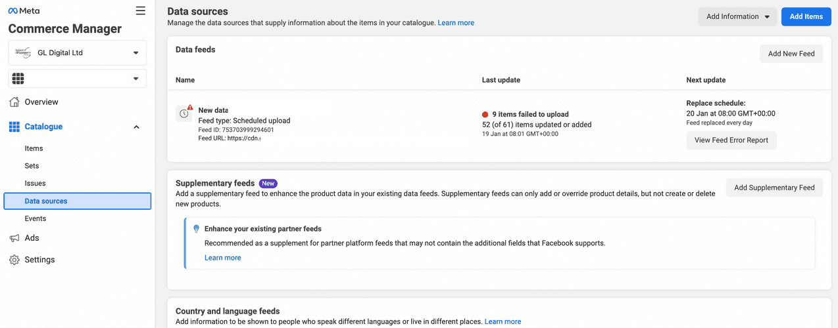Click the Next update column header
The width and height of the screenshot is (838, 328).
point(706,80)
